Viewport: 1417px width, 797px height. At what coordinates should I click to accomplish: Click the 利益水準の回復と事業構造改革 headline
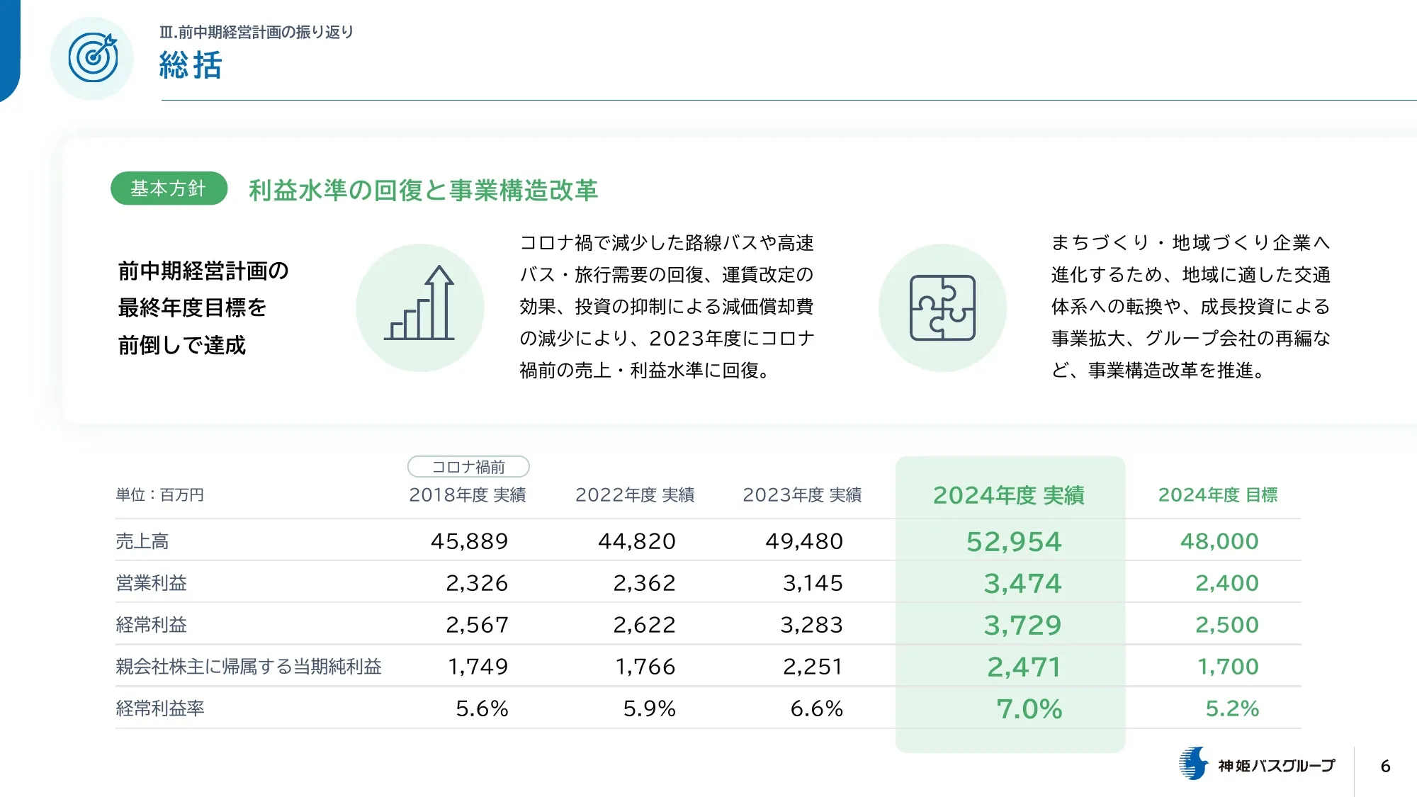pos(423,190)
